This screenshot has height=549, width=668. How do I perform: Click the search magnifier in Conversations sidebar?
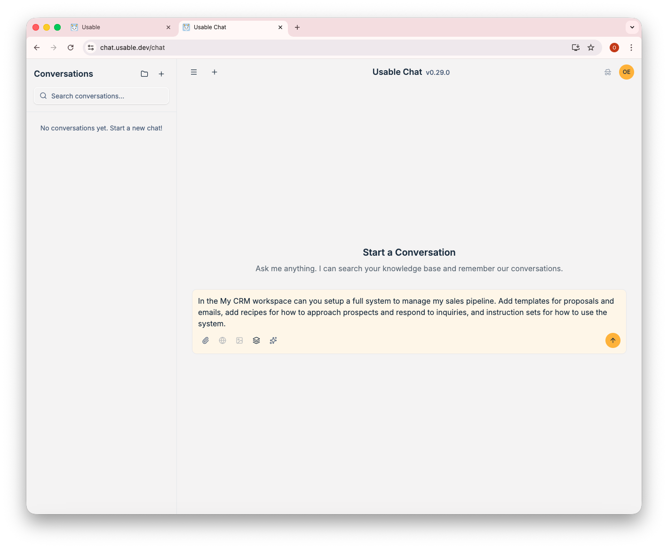click(43, 96)
